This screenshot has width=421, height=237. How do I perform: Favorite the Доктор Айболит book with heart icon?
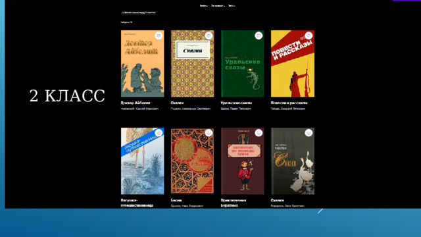point(159,36)
